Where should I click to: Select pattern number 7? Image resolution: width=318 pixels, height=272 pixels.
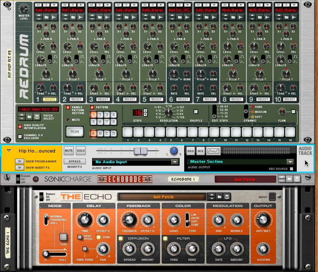(107, 122)
